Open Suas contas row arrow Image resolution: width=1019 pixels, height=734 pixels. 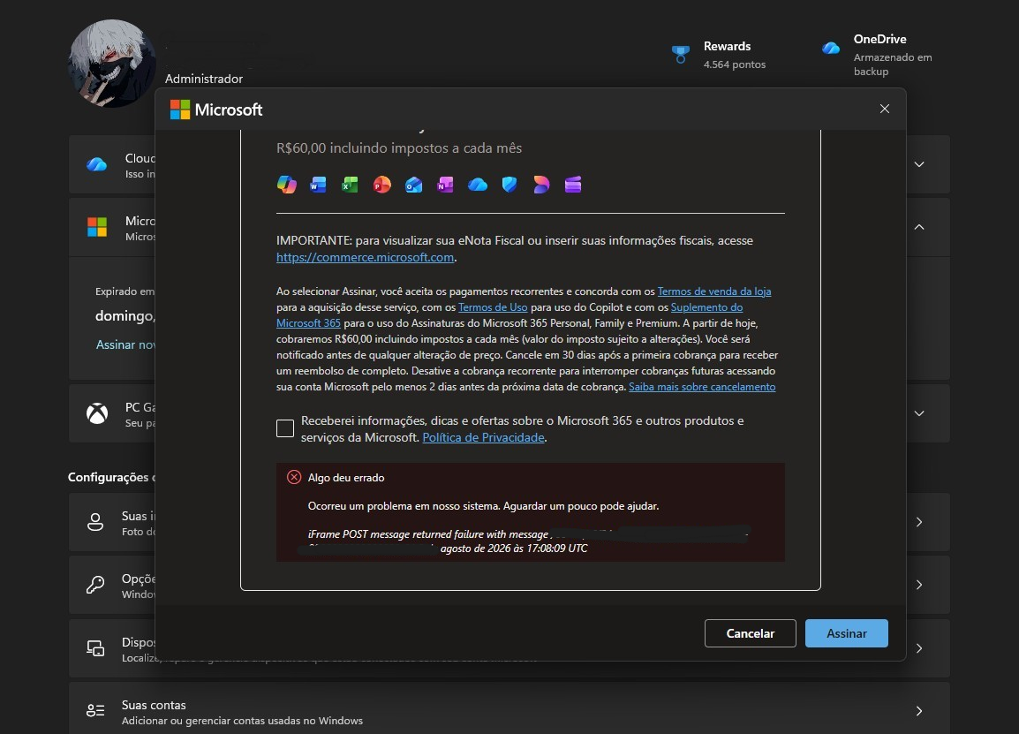[x=919, y=711]
